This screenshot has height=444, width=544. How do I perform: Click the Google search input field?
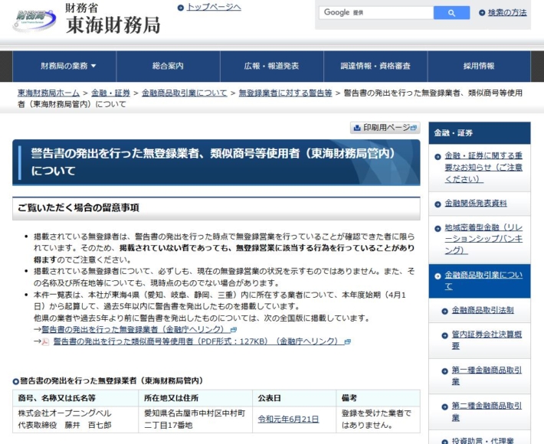[376, 13]
